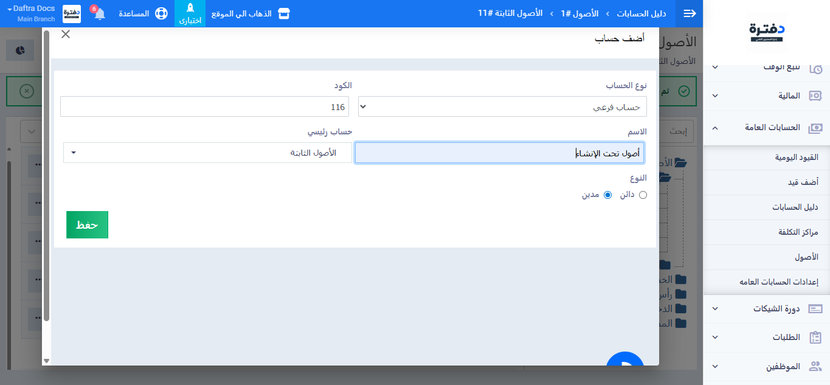This screenshot has height=385, width=830.
Task: Open Add Entry sidebar item
Action: 767,182
